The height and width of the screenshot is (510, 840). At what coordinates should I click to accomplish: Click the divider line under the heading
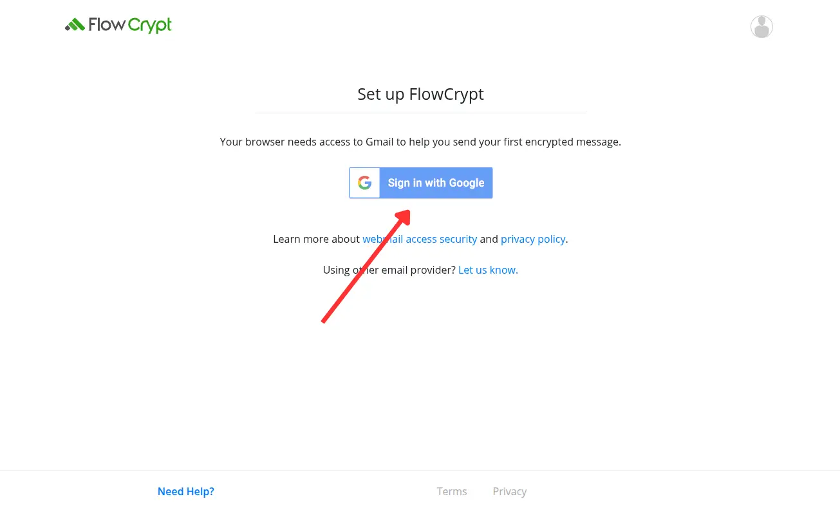click(420, 111)
